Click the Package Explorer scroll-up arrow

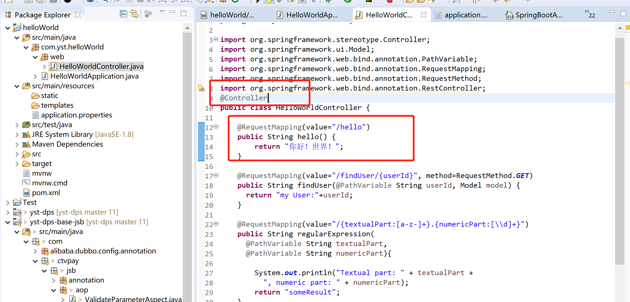[x=187, y=28]
